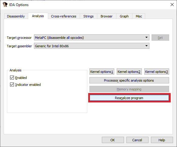Open the Cross-references tab

coord(64,16)
